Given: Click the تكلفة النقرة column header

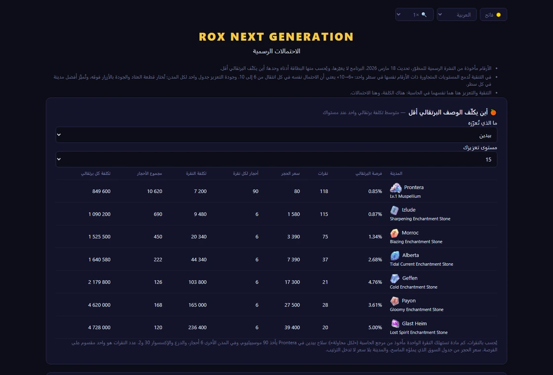Looking at the screenshot, I should pyautogui.click(x=196, y=173).
